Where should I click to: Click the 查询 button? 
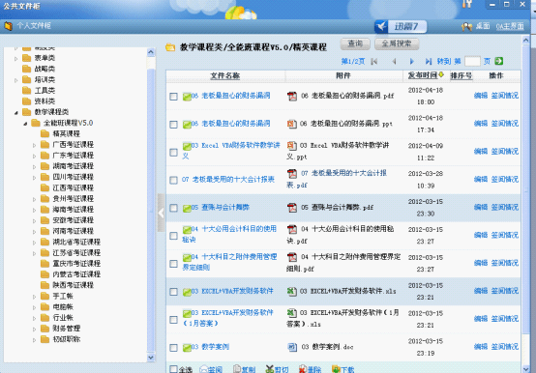355,43
